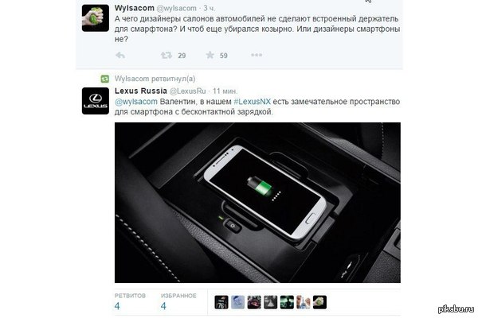
Task: Open the three-dots more options menu
Action: click(257, 55)
